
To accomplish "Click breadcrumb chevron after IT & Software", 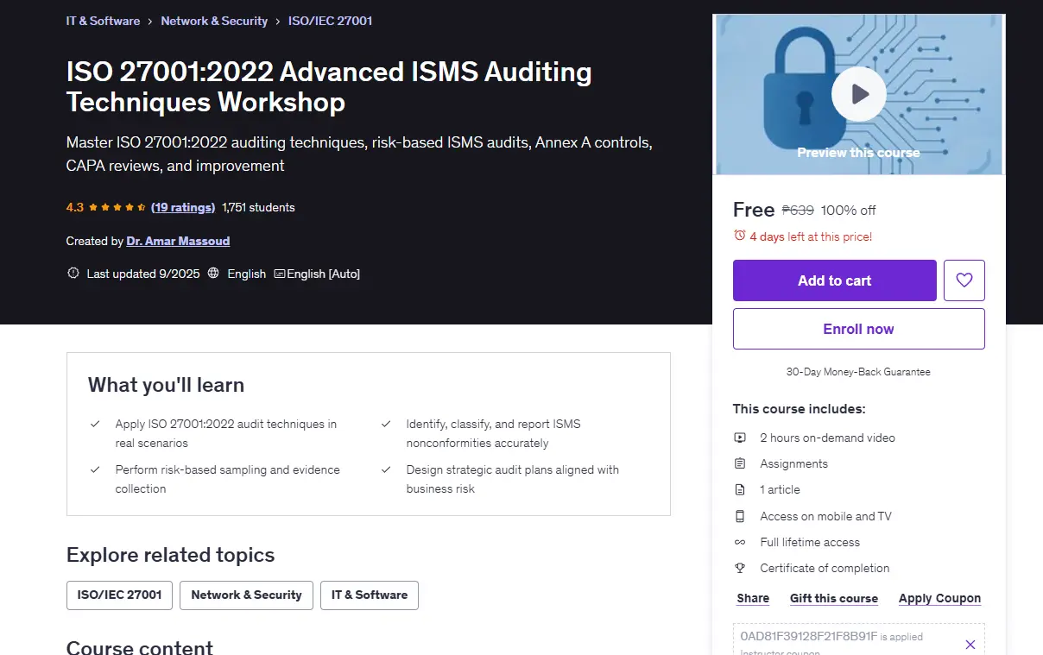I will coord(150,21).
